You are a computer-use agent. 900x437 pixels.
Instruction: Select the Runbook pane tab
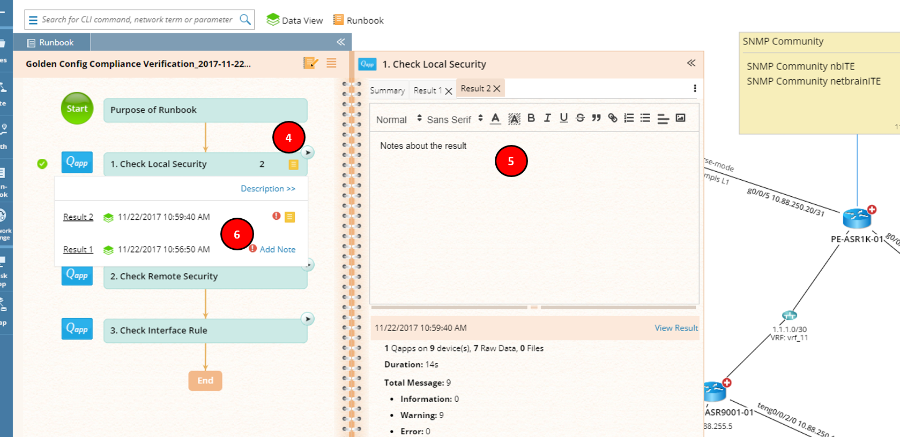51,42
